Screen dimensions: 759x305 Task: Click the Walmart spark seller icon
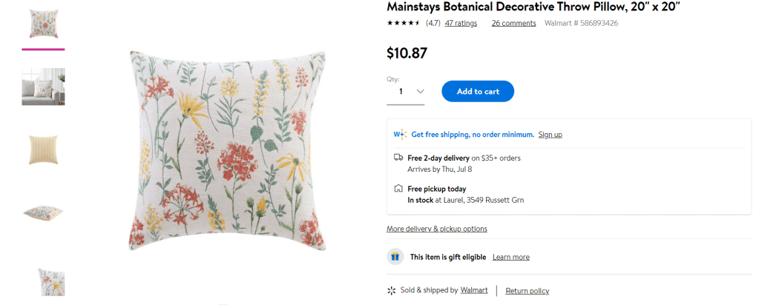click(x=391, y=290)
